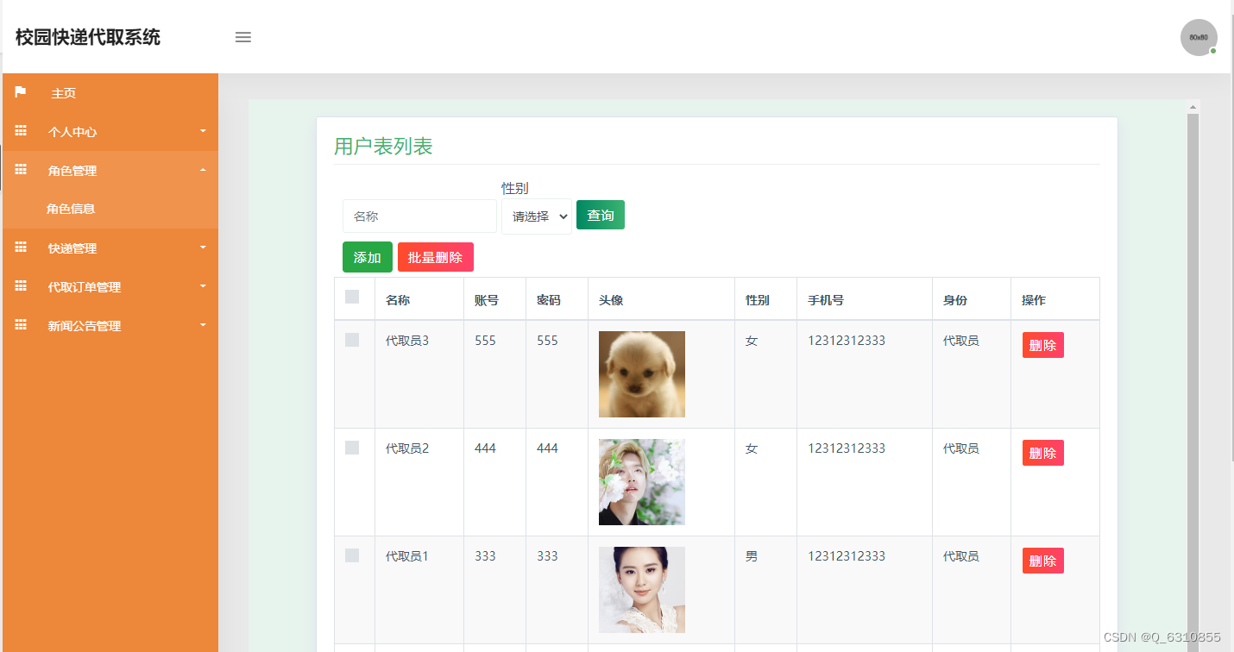Click the 密码 column header
Image resolution: width=1234 pixels, height=652 pixels.
click(549, 300)
